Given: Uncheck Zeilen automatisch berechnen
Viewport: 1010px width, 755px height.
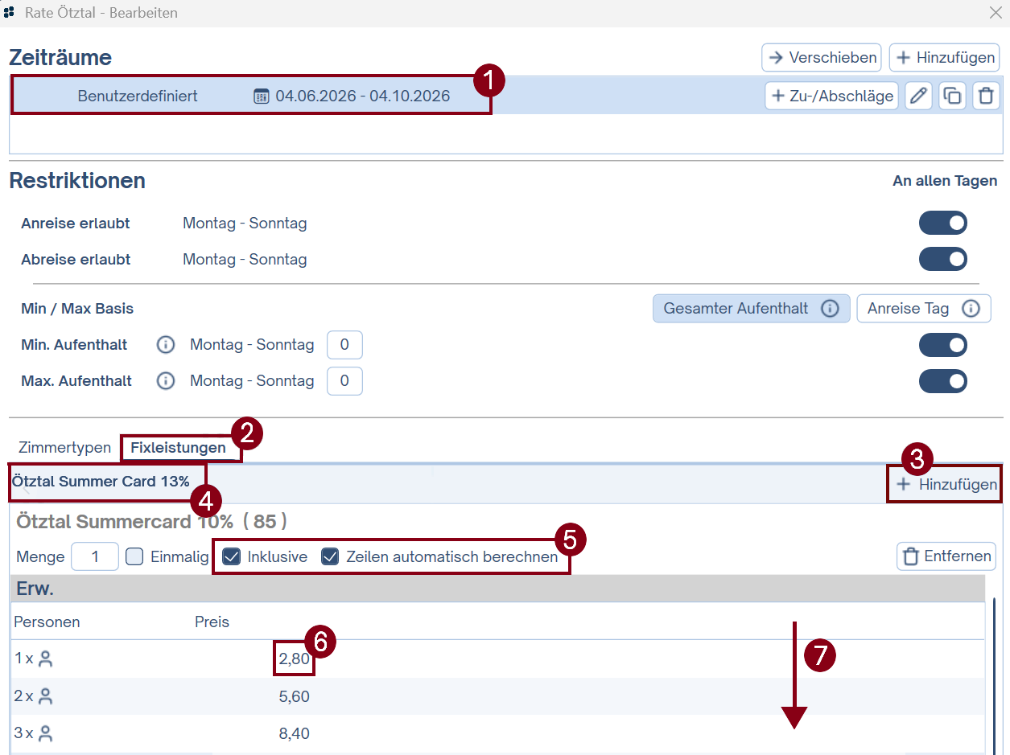Looking at the screenshot, I should click(330, 556).
